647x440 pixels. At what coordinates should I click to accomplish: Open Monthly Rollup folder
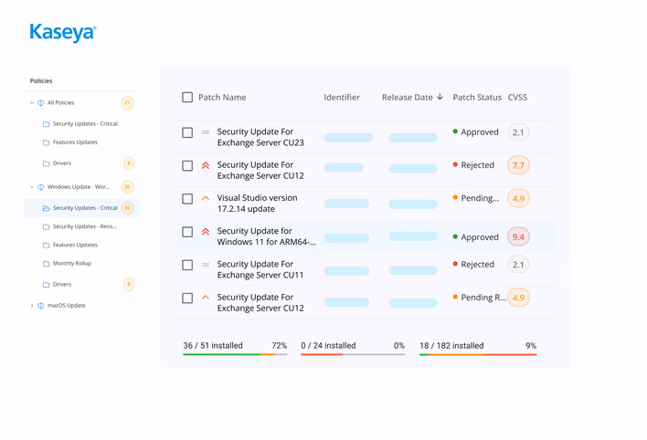click(x=72, y=263)
